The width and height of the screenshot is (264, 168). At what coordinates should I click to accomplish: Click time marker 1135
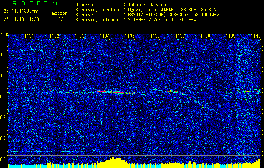tap(130, 36)
